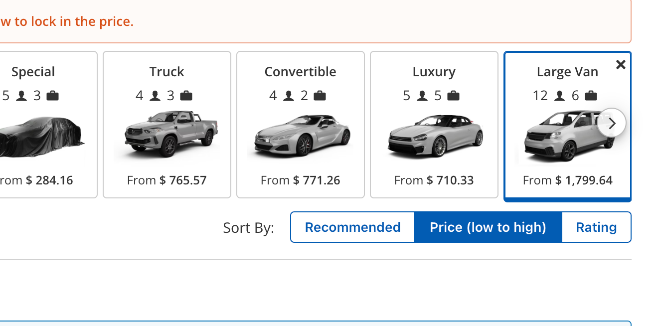659x326 pixels.
Task: Sort by Price (low to high)
Action: coord(488,227)
